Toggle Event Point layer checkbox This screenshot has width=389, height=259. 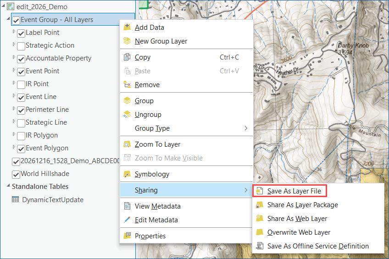pos(21,72)
